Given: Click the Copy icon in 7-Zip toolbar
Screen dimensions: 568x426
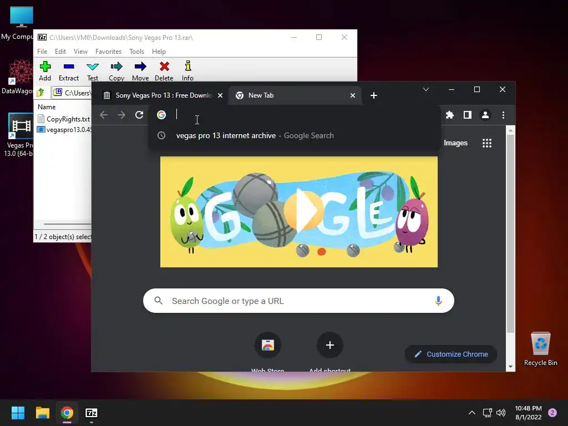Looking at the screenshot, I should tap(116, 71).
